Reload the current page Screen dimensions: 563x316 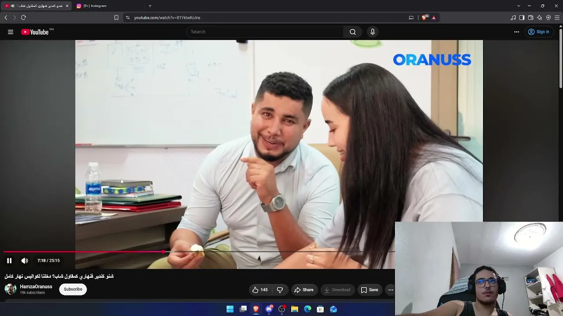pos(23,18)
